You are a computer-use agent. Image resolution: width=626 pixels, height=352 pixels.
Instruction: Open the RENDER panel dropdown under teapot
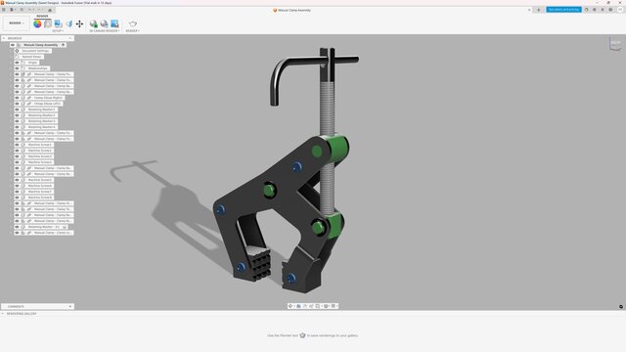[x=133, y=30]
